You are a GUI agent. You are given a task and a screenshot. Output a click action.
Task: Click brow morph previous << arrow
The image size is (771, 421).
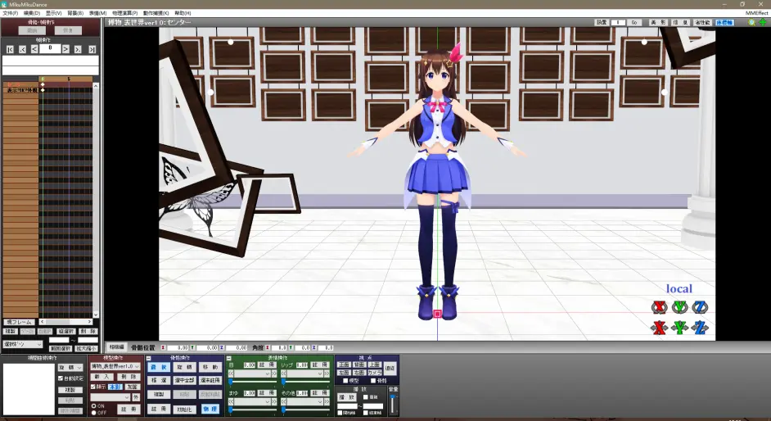coord(231,402)
